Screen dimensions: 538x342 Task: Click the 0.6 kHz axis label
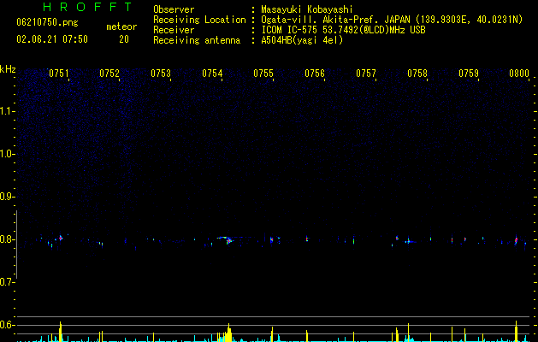point(7,325)
